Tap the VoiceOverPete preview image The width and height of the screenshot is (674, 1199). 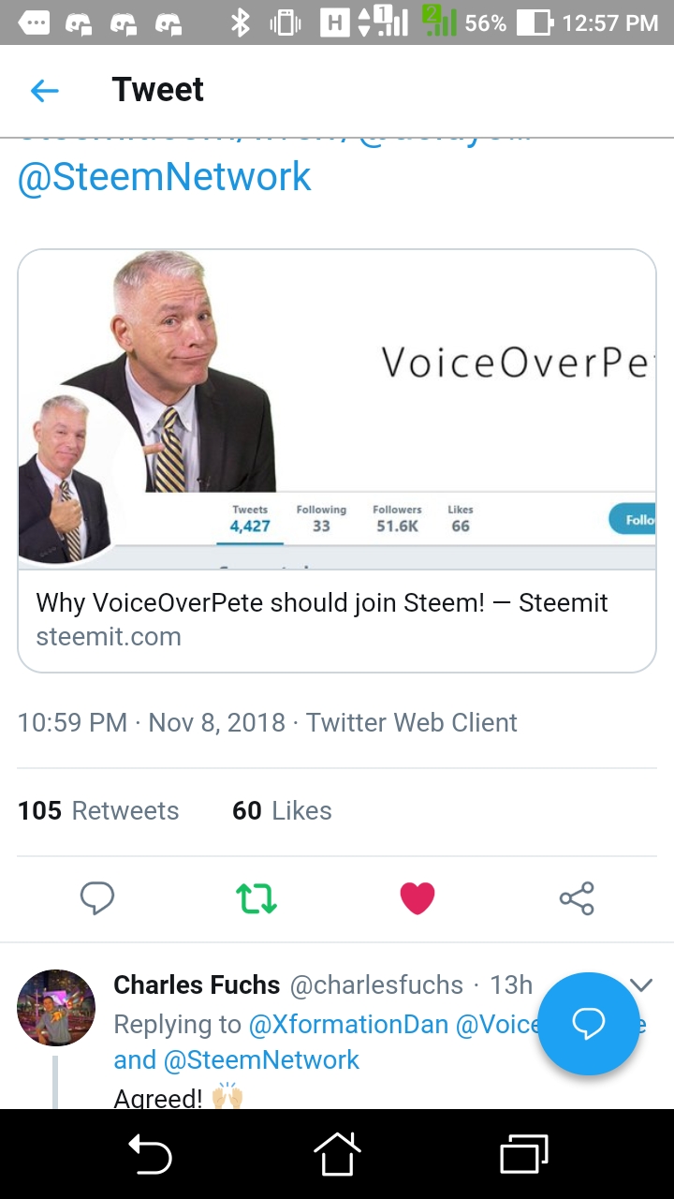click(x=337, y=409)
